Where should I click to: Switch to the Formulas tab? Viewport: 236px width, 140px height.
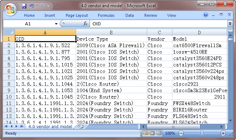106,15
